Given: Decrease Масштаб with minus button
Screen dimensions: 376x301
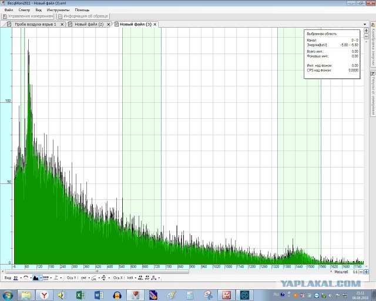Looking at the screenshot, I should 361,272.
